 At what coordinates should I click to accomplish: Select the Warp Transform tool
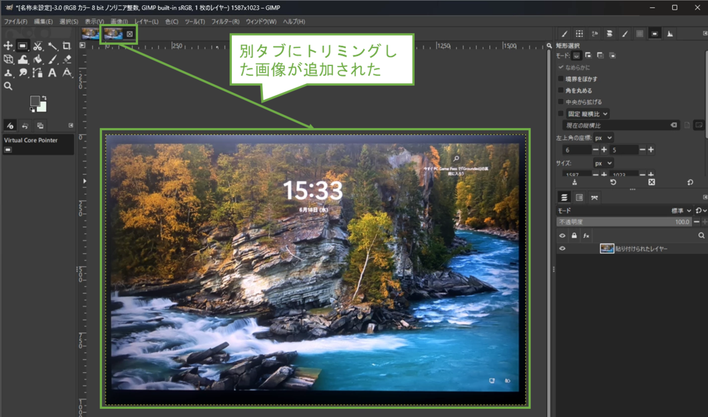pos(23,59)
